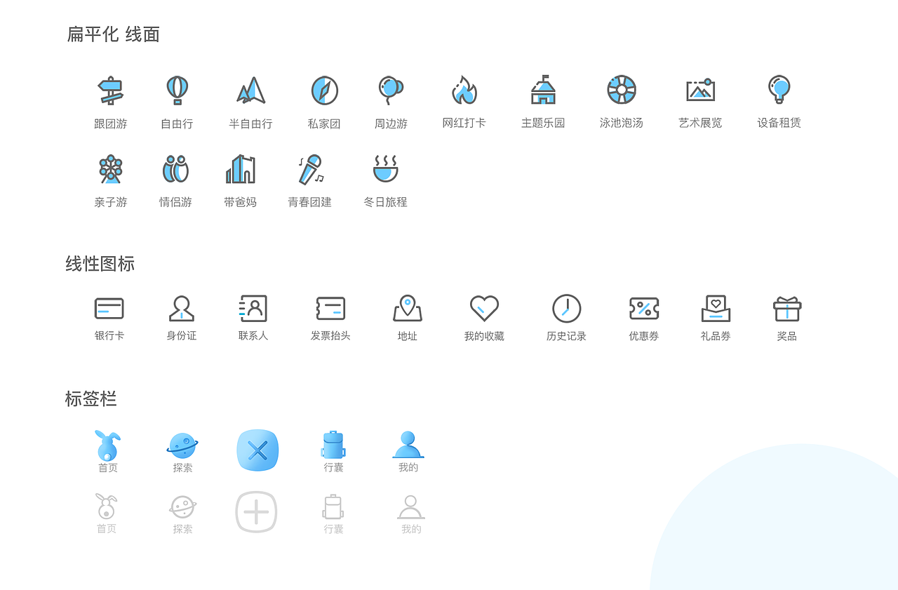Click the 地址 map pin icon

pyautogui.click(x=408, y=308)
